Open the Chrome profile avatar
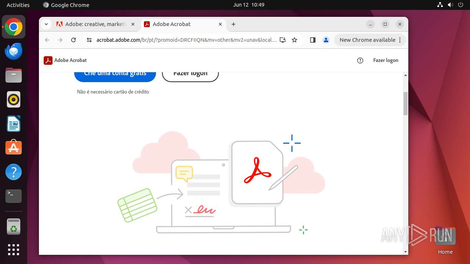 326,40
